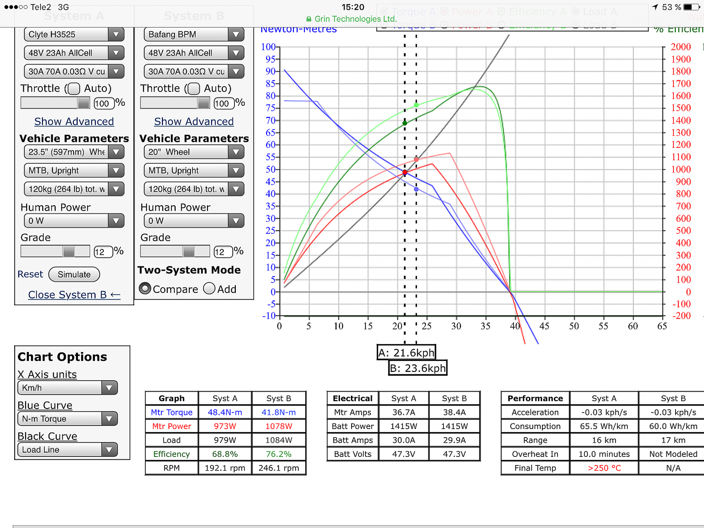Tap the green lock icon beside Grin Technologies
Screen dimensions: 704x528
[x=309, y=19]
